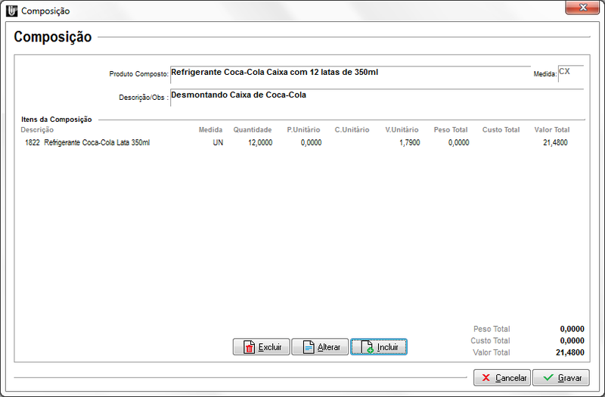605x397 pixels.
Task: Focus the Produto Composto field
Action: pyautogui.click(x=350, y=73)
